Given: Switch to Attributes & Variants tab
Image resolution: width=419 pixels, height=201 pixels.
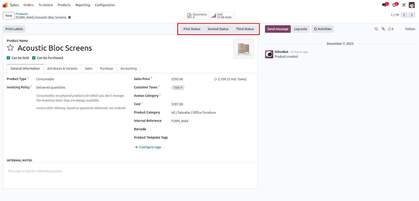Looking at the screenshot, I should click(62, 69).
